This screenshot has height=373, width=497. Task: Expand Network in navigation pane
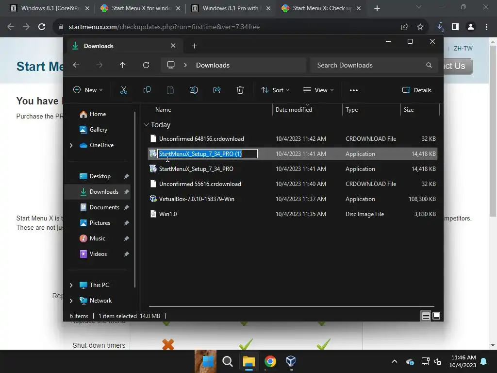(71, 301)
